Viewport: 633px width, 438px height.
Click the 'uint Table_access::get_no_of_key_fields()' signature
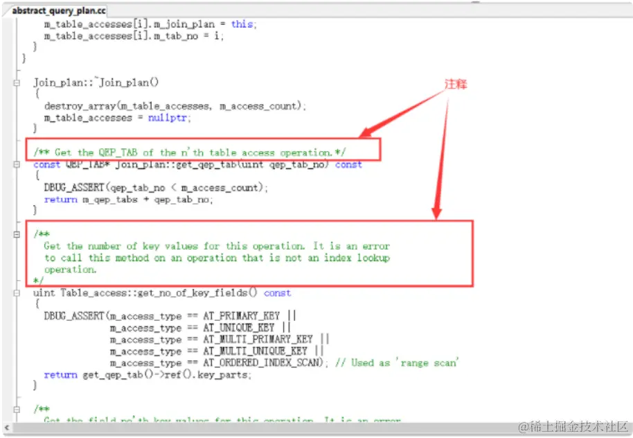(x=145, y=292)
